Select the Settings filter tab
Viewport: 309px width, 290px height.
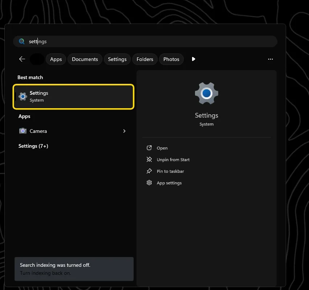click(x=117, y=59)
